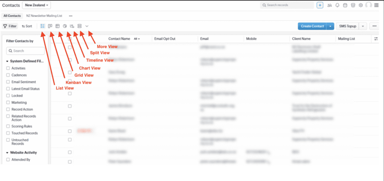The image size is (384, 181).
Task: Select Split View layout icon
Action: pos(79,26)
